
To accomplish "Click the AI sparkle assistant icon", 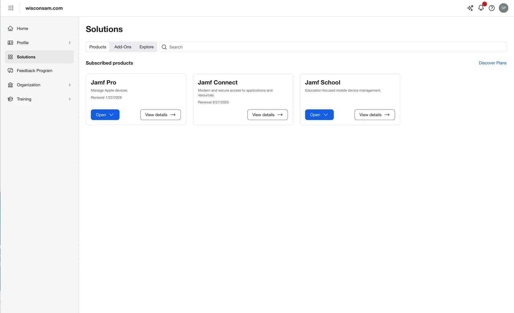I will pyautogui.click(x=470, y=8).
